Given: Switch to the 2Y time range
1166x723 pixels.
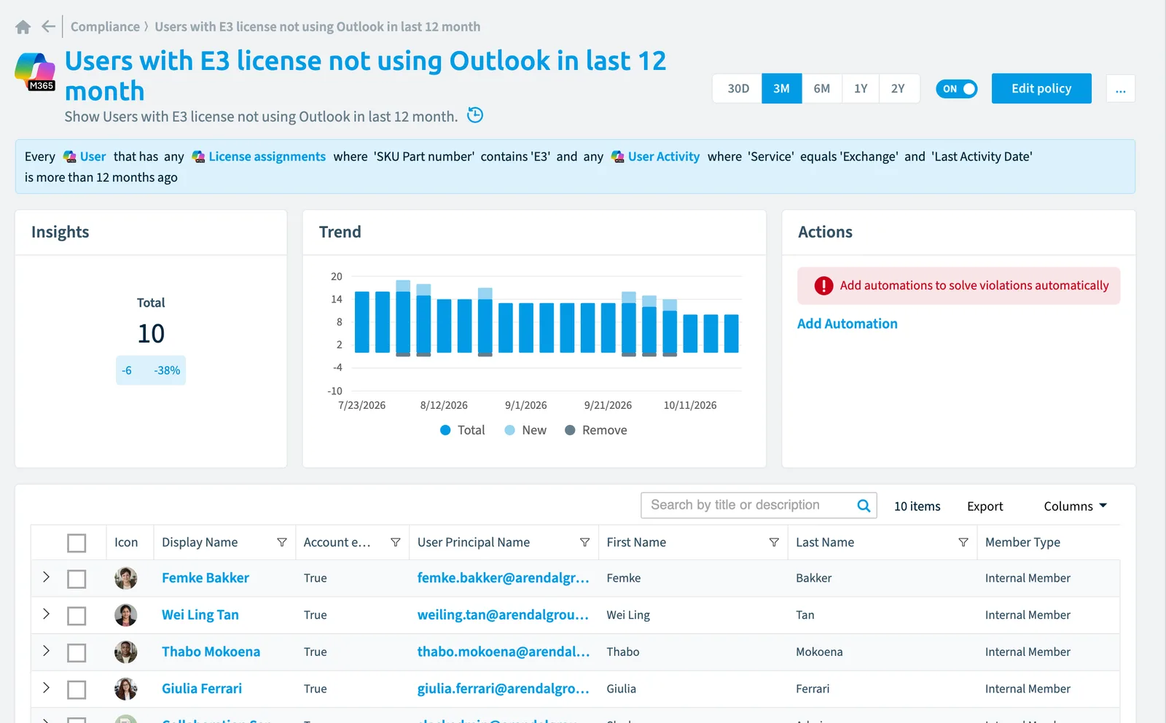Looking at the screenshot, I should (899, 89).
